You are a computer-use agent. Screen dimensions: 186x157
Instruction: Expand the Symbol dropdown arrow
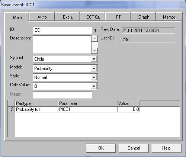tap(94, 59)
